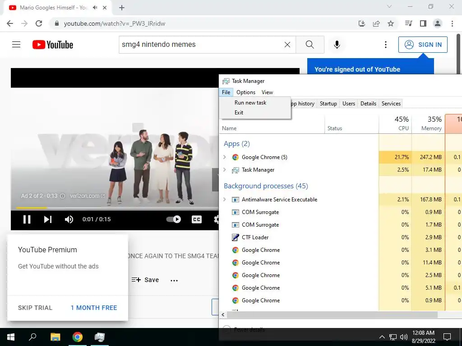
Task: Open YouTube settings three-dot menu
Action: click(385, 45)
